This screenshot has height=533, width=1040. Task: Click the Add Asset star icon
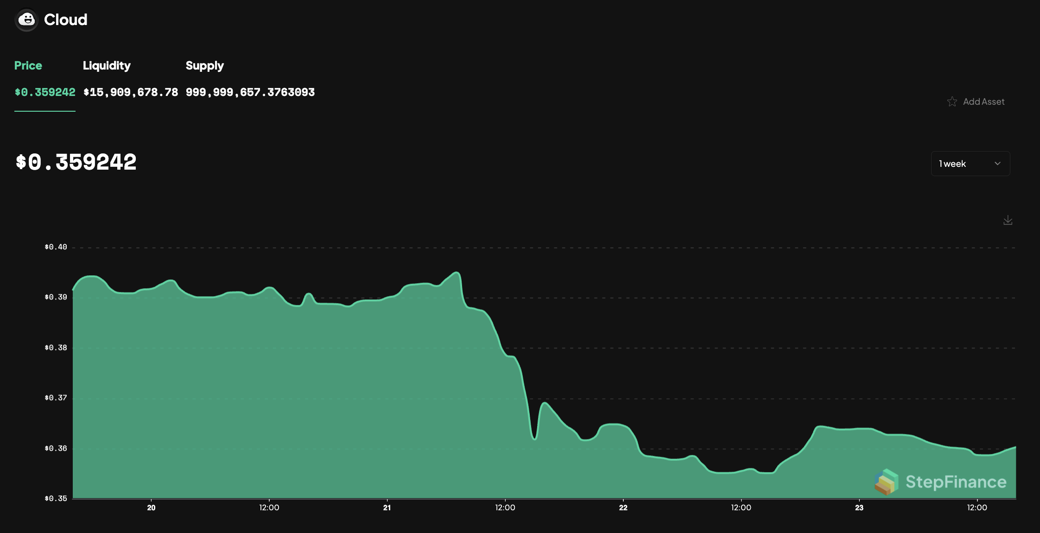(x=952, y=102)
